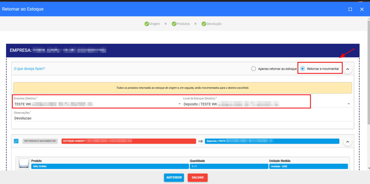The image size is (370, 184).
Task: Click the Origem step checkmark icon
Action: coord(147,24)
